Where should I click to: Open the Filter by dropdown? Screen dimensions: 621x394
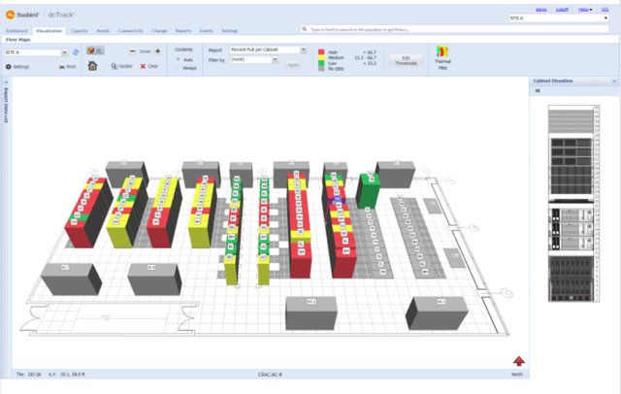[x=275, y=59]
